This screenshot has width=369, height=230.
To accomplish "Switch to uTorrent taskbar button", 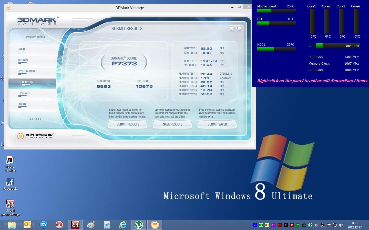I will click(139, 225).
